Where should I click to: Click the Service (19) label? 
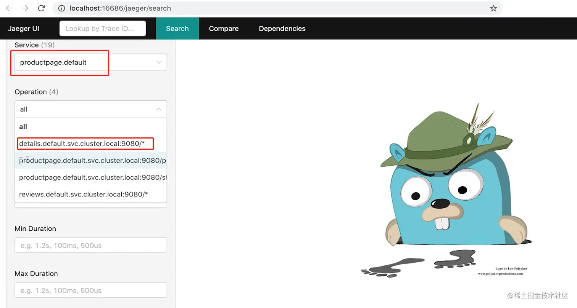(x=34, y=45)
